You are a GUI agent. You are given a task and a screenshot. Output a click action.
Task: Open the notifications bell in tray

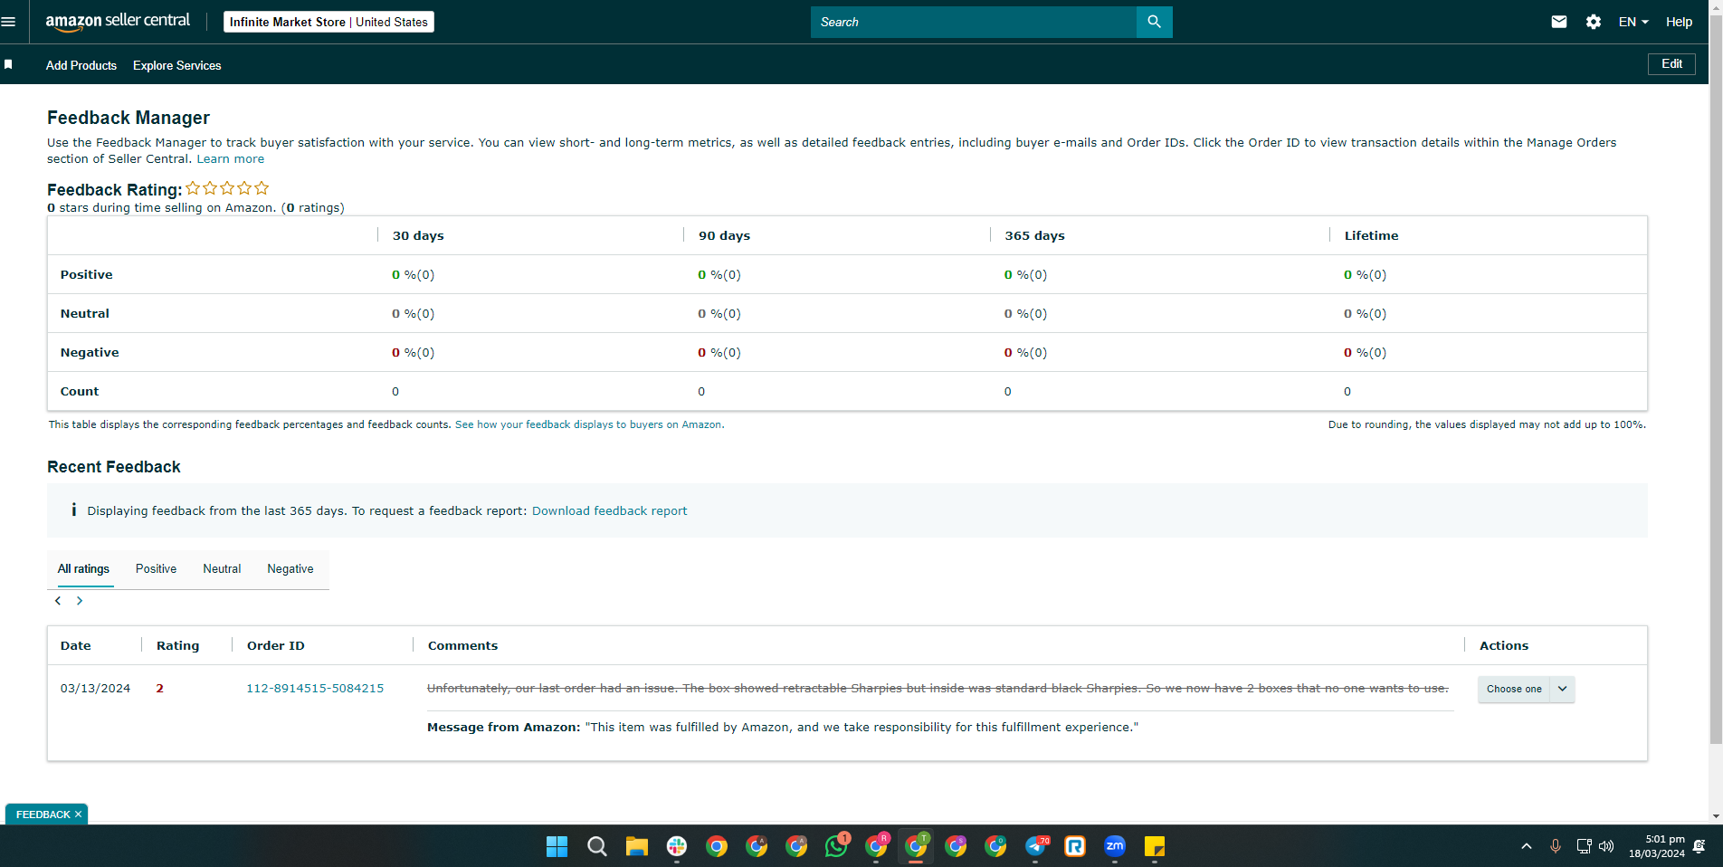[1699, 846]
